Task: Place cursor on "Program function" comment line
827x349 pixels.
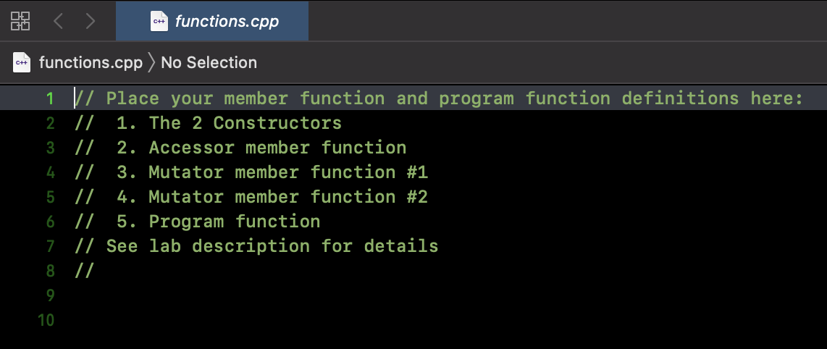Action: pyautogui.click(x=235, y=222)
